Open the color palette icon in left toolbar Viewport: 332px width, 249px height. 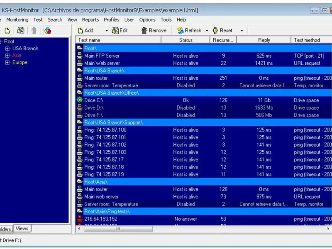[48, 30]
